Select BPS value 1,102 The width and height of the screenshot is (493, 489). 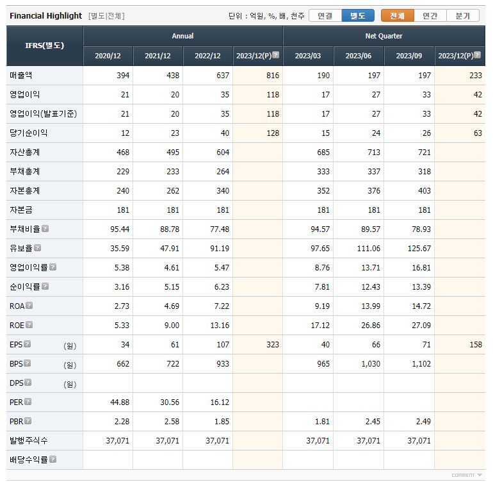421,364
